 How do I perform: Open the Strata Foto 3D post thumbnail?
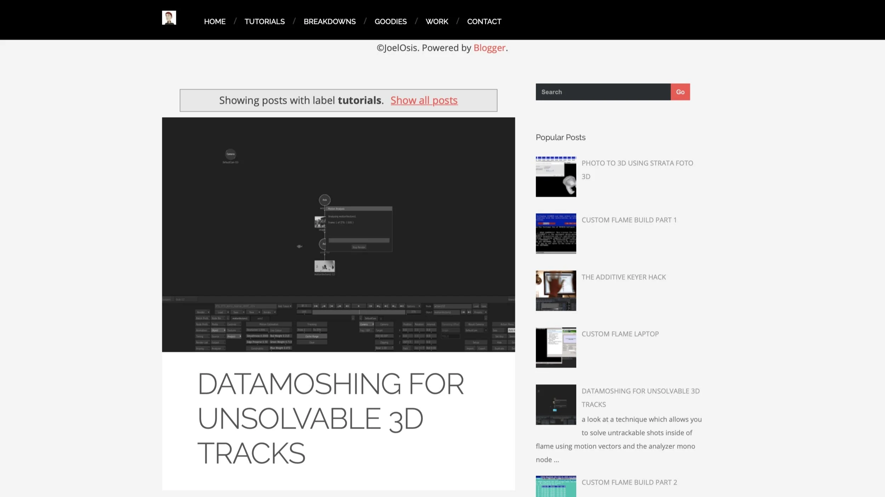pyautogui.click(x=556, y=176)
